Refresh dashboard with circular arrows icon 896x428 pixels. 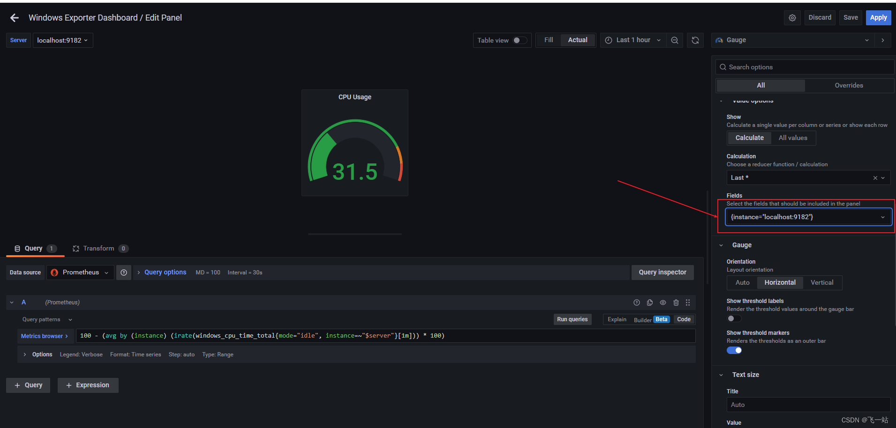(695, 40)
